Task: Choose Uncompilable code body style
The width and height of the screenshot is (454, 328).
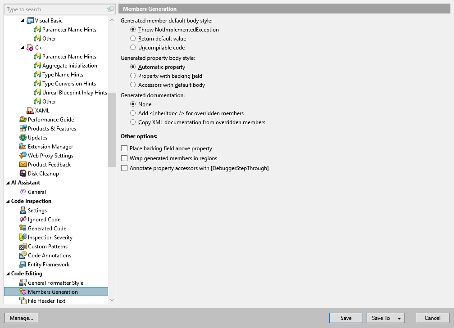Action: pyautogui.click(x=133, y=47)
